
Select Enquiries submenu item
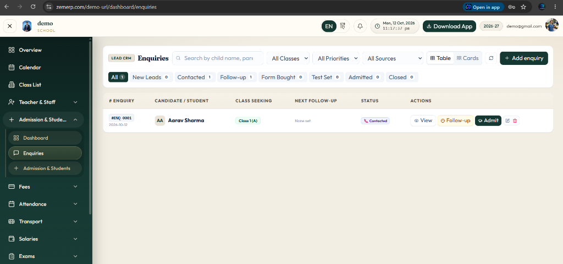tap(45, 153)
